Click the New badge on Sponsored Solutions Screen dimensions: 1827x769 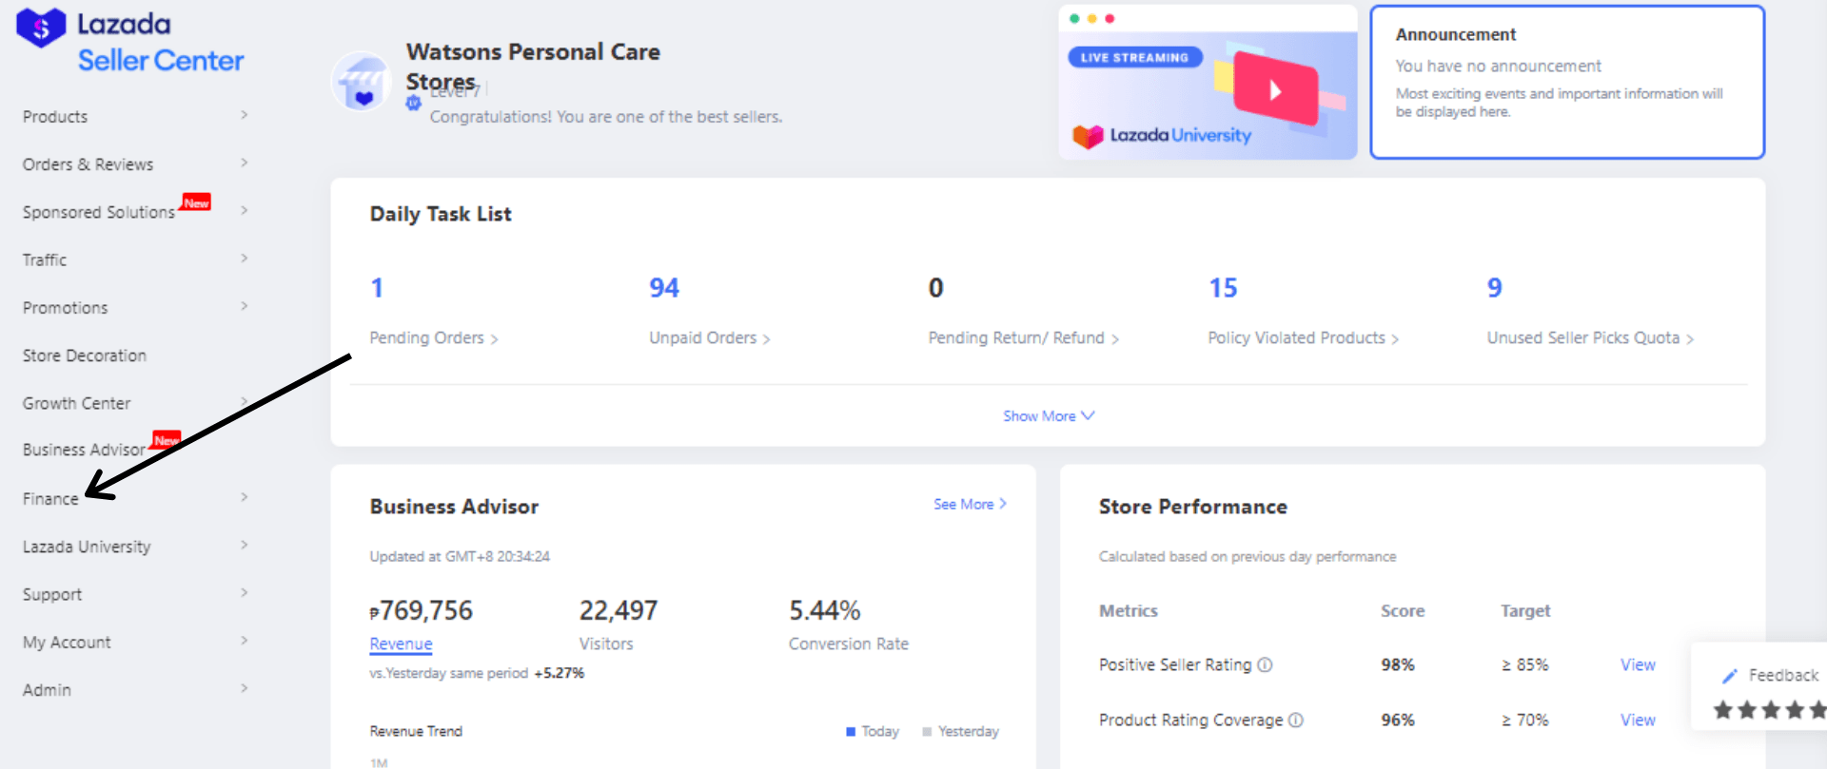(196, 202)
